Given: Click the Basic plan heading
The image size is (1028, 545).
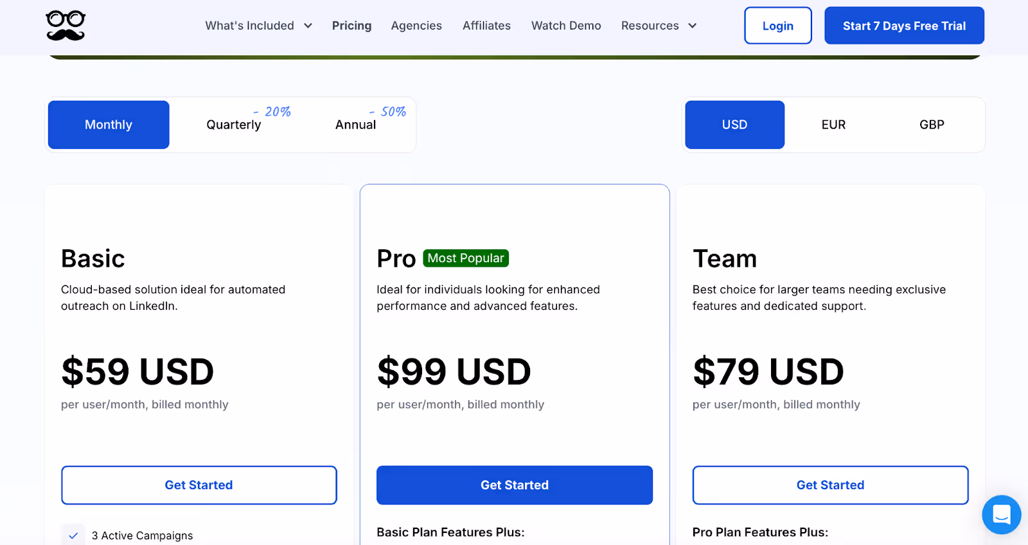Looking at the screenshot, I should [x=93, y=258].
